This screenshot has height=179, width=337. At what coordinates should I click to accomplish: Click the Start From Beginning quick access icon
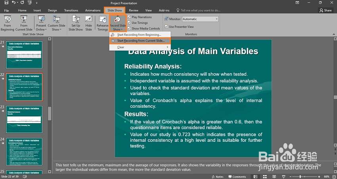point(30,3)
